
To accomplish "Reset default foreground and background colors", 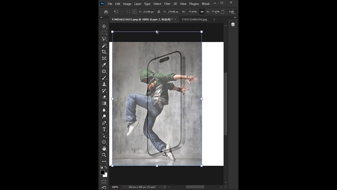I will (102, 167).
